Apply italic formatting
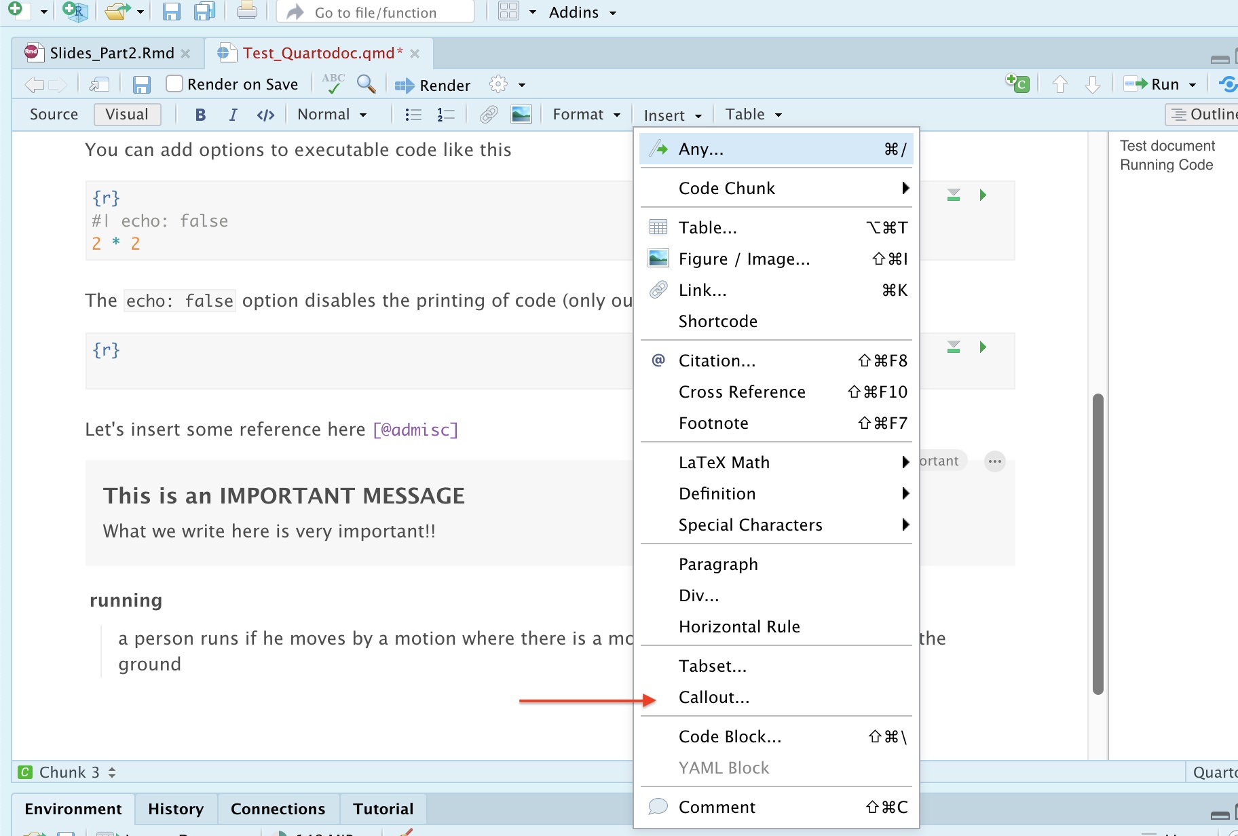Viewport: 1238px width, 836px height. 233,115
